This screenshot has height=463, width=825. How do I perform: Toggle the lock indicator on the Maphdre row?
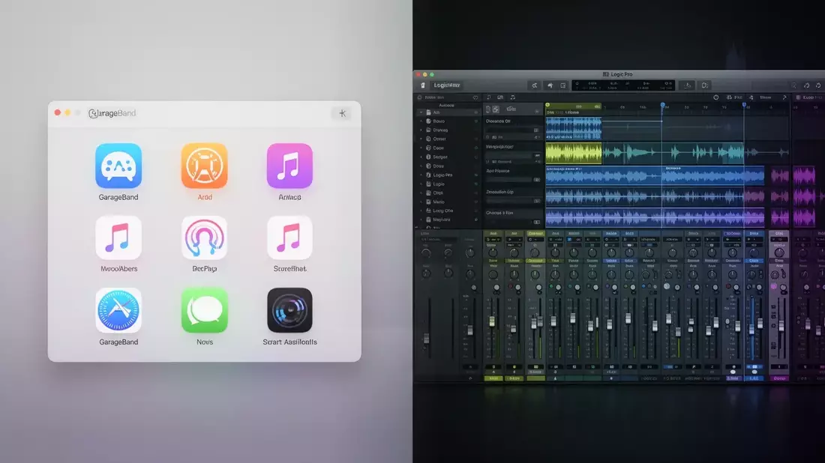(476, 220)
